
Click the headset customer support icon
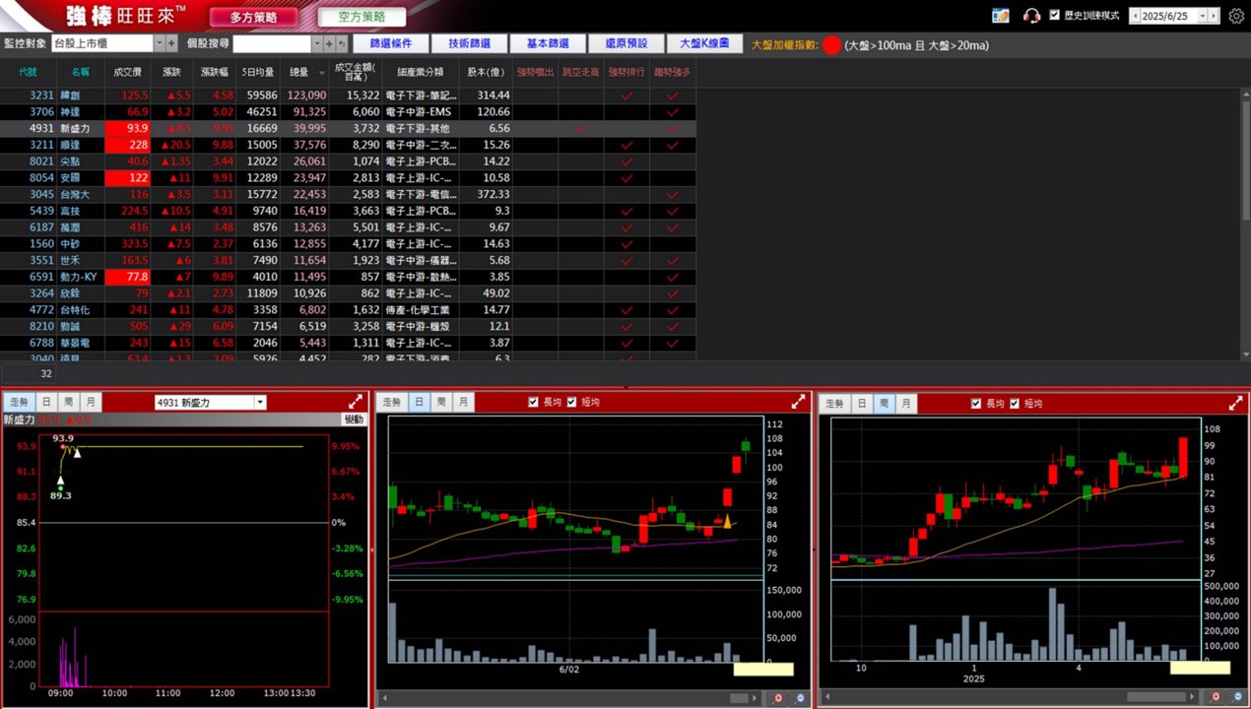pyautogui.click(x=1031, y=16)
